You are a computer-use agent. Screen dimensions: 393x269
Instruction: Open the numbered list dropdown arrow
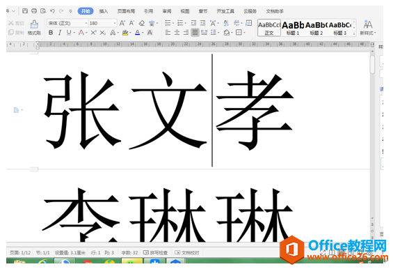tap(186, 24)
